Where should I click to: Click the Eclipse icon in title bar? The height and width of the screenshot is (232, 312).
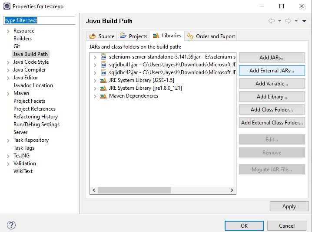7,6
